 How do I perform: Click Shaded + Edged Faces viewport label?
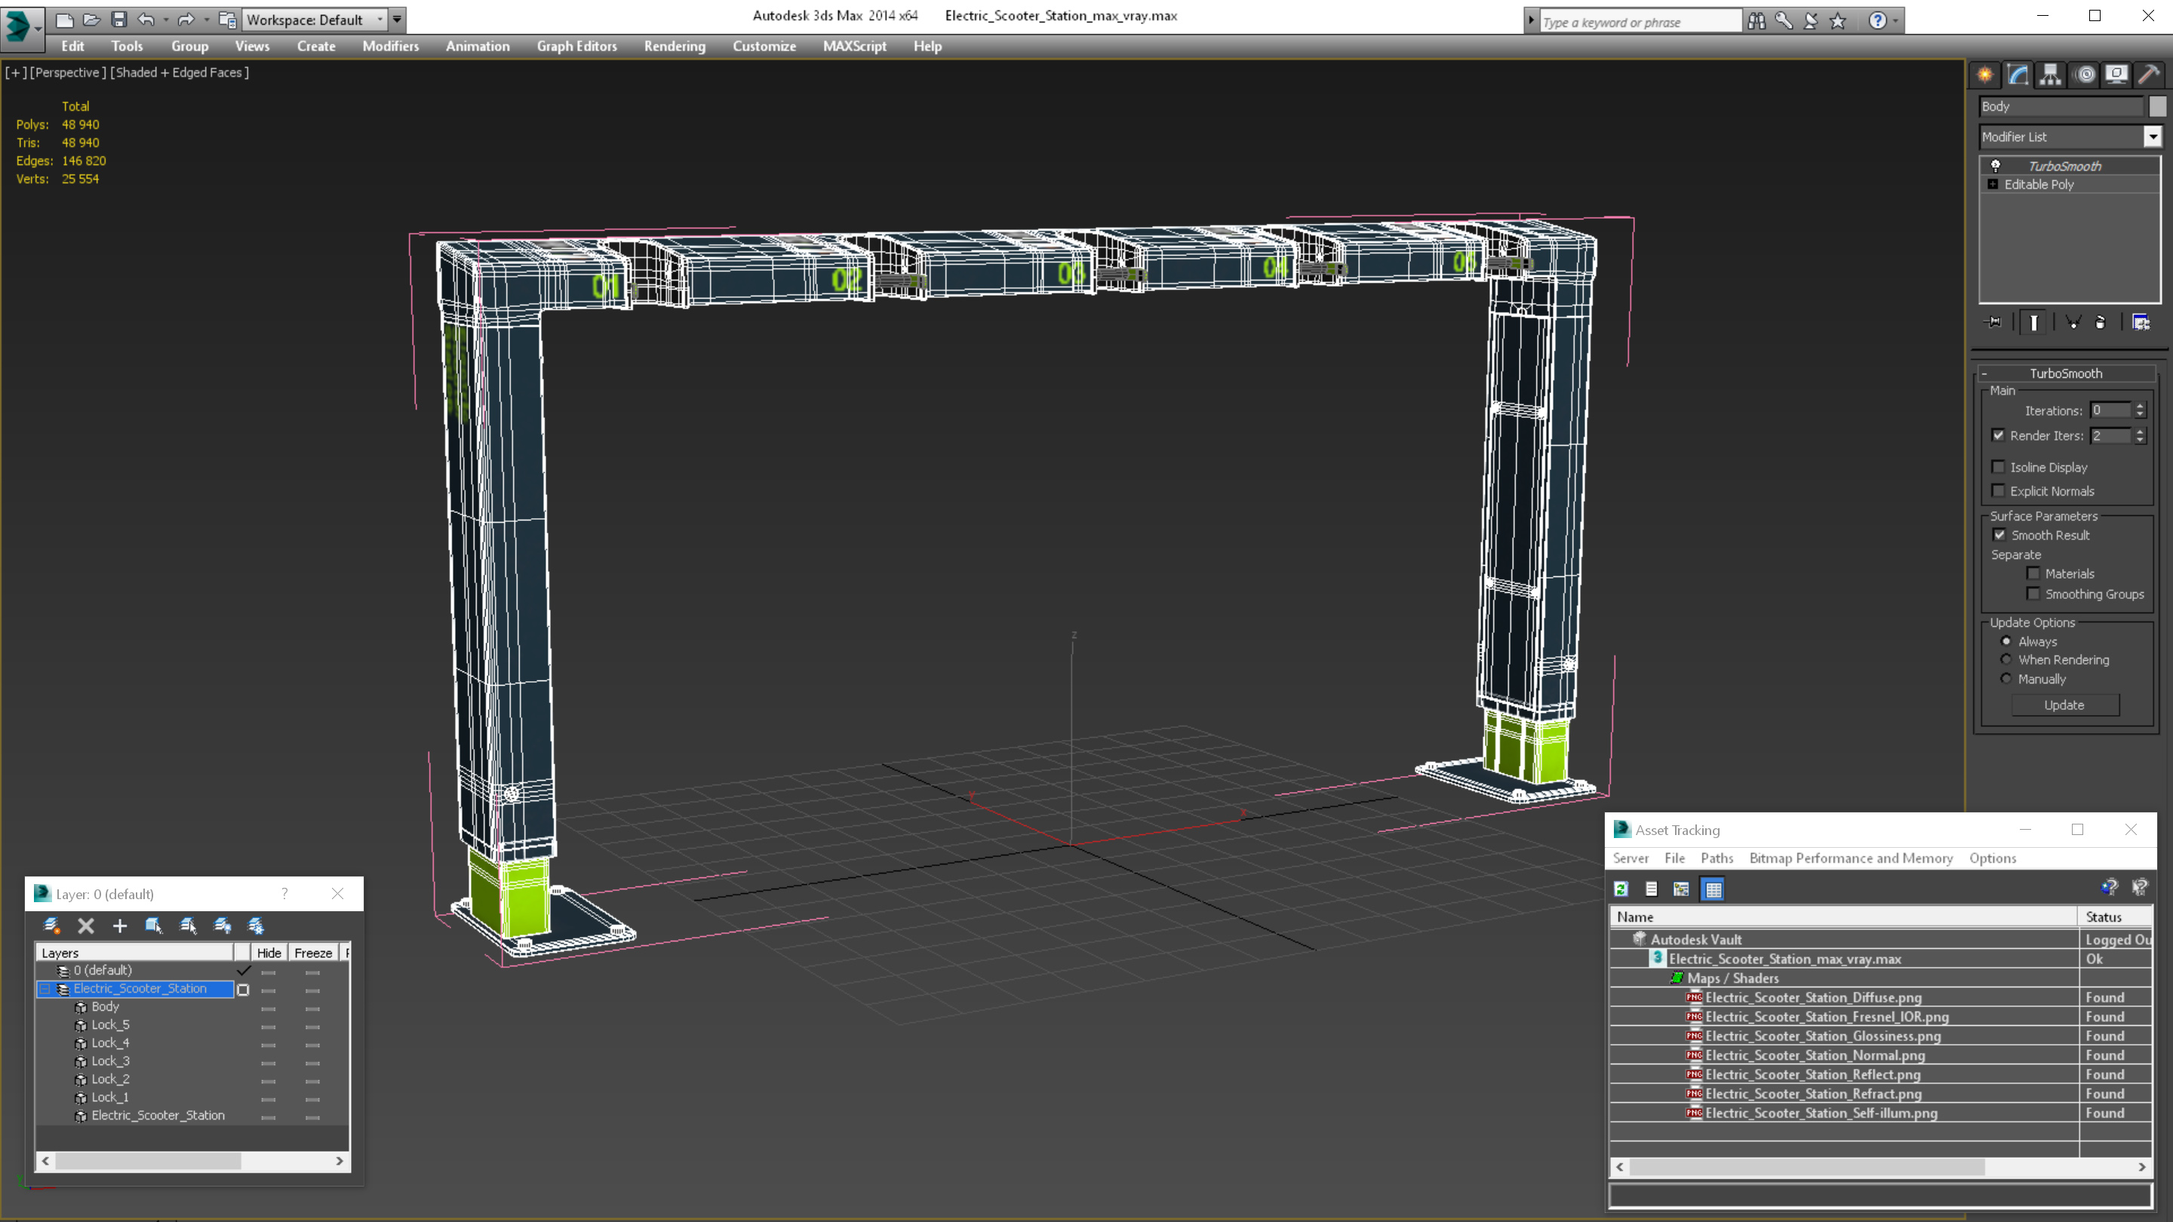click(180, 72)
